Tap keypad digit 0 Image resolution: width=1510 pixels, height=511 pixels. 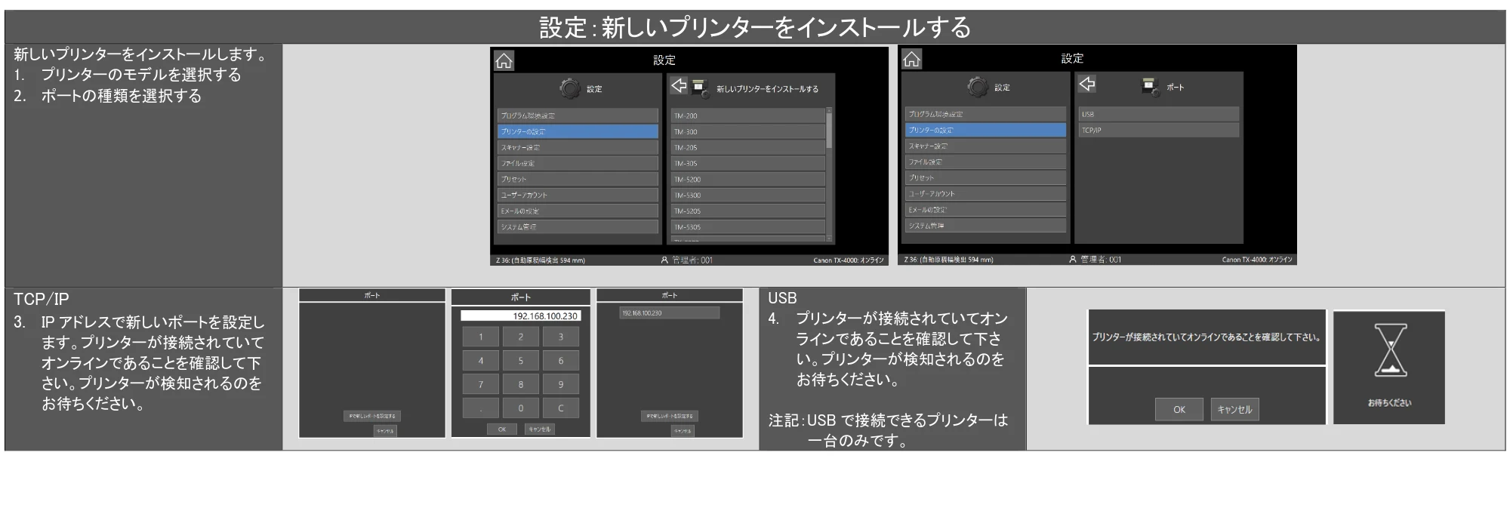[x=520, y=408]
